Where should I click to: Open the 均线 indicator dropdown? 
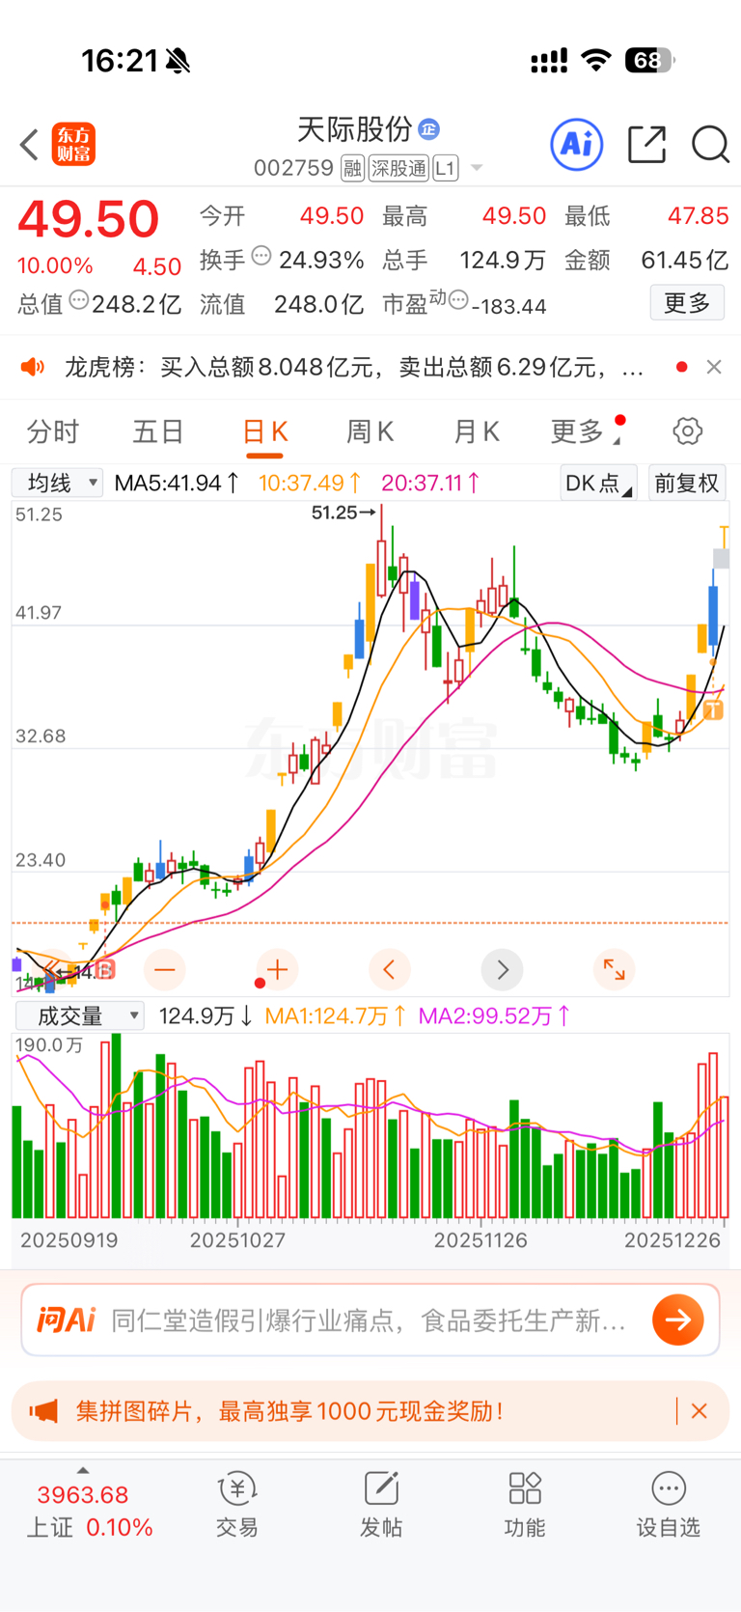coord(57,483)
